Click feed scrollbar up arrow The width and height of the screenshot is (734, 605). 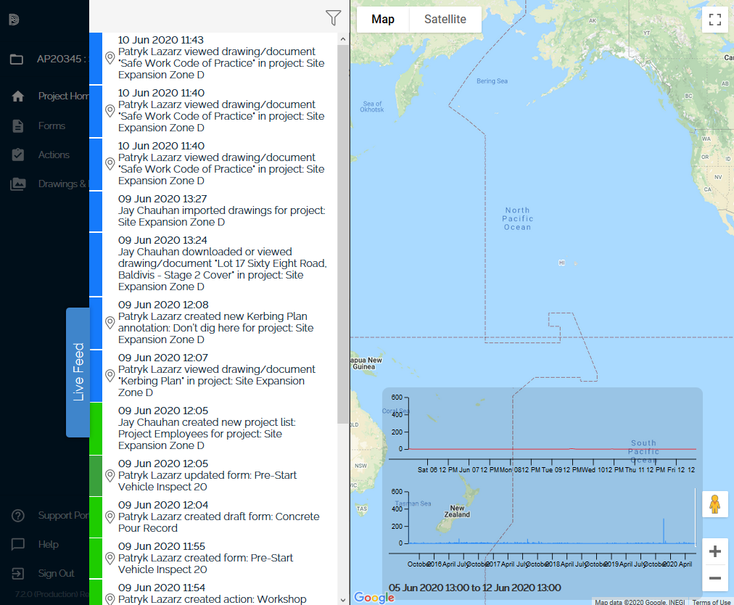[x=342, y=39]
